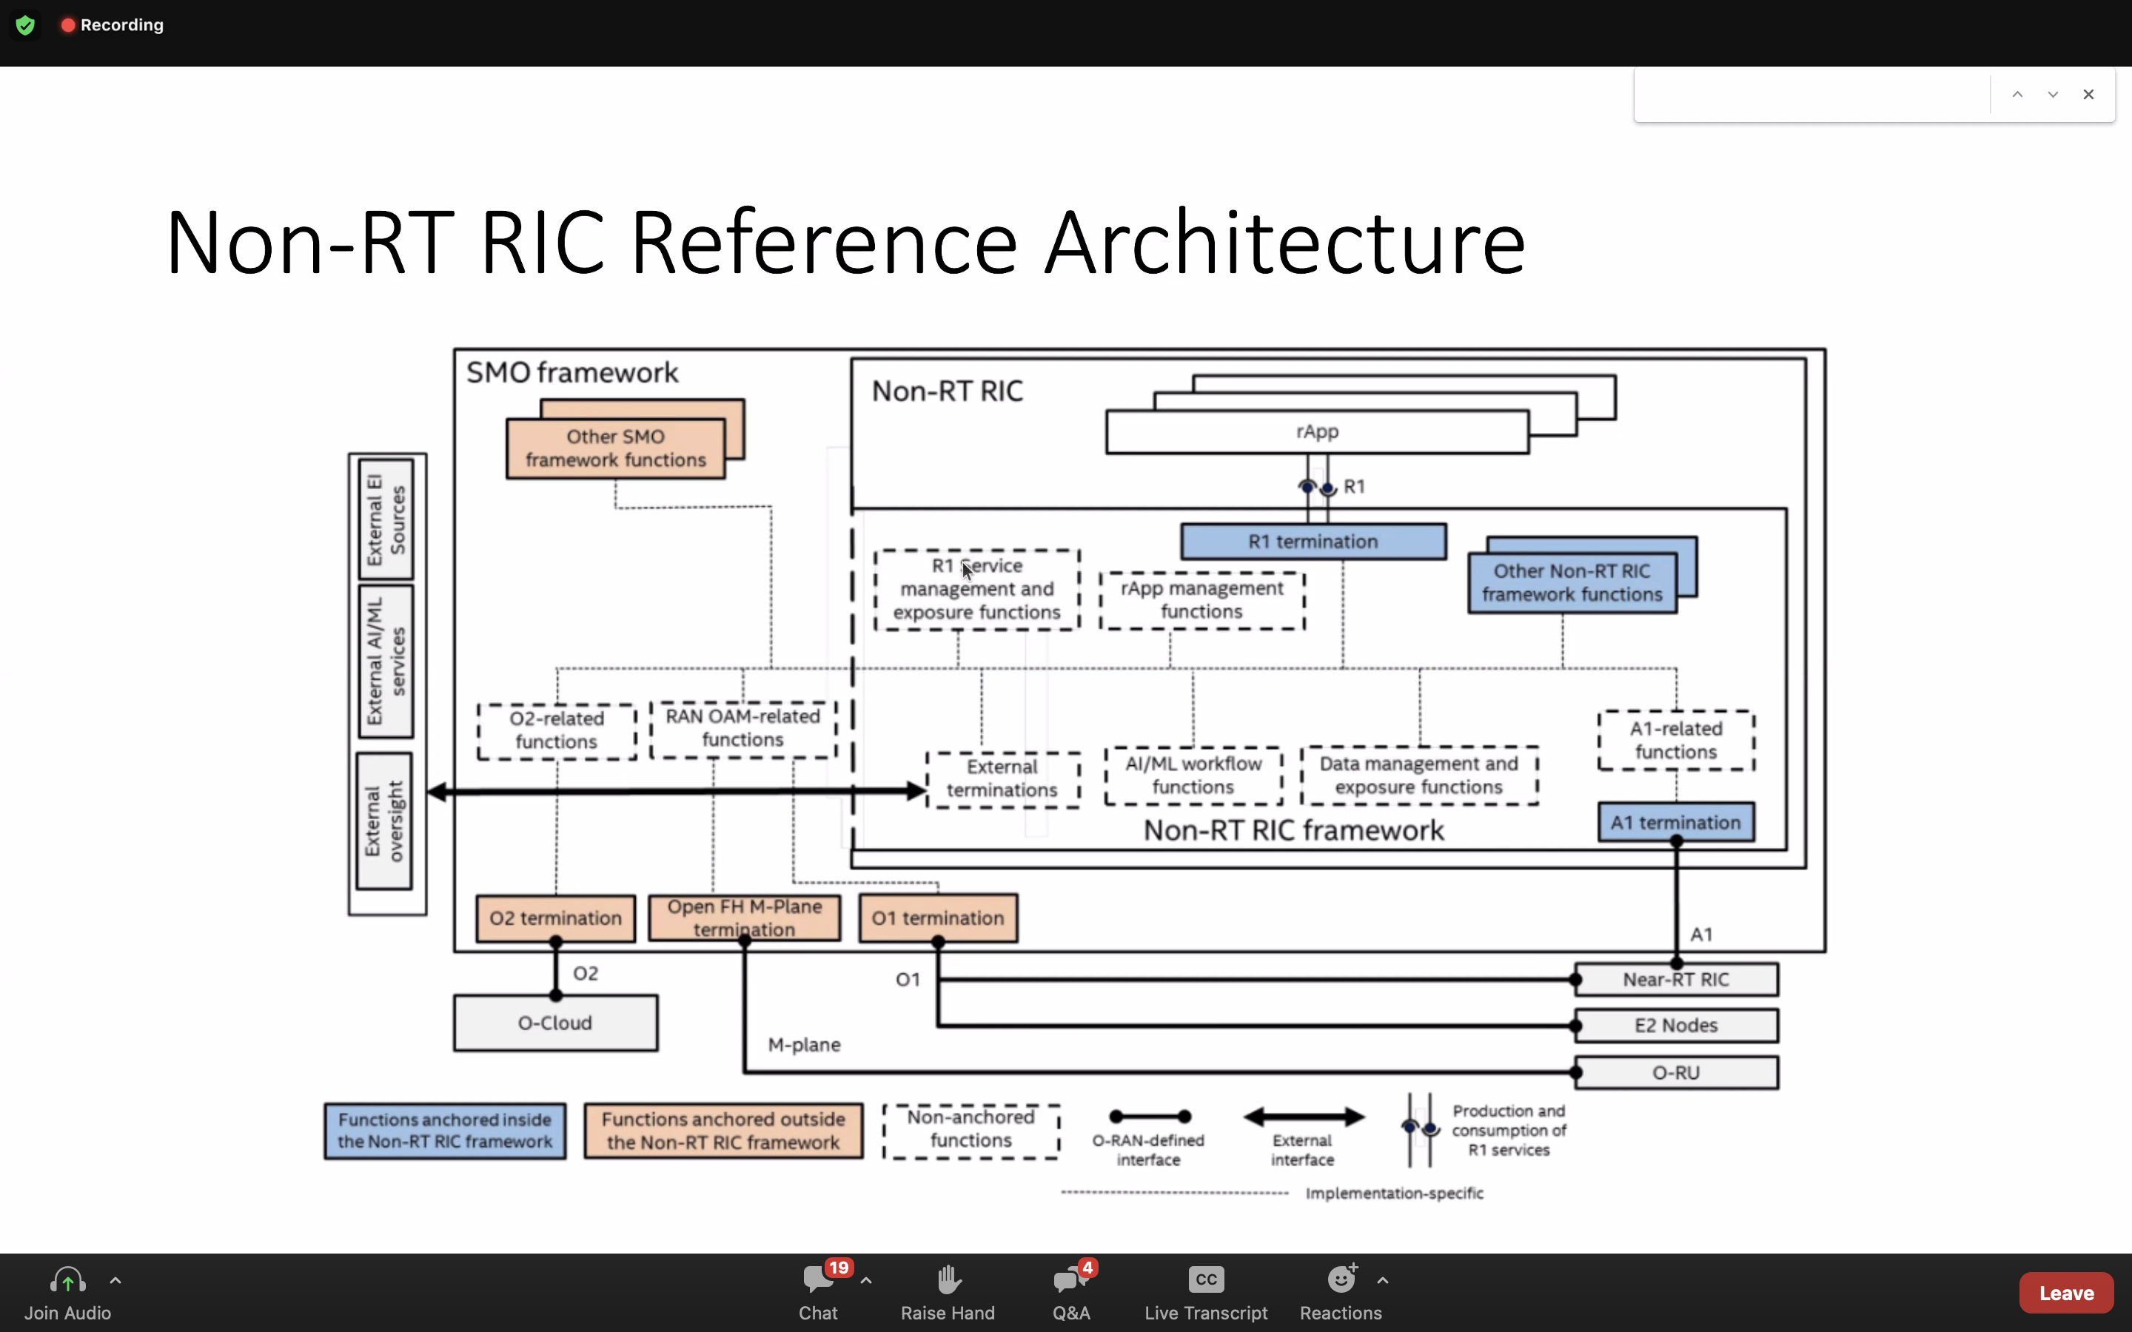Click O-RAN-defined interface legend label
Screen dimensions: 2132x1332
1148,1150
